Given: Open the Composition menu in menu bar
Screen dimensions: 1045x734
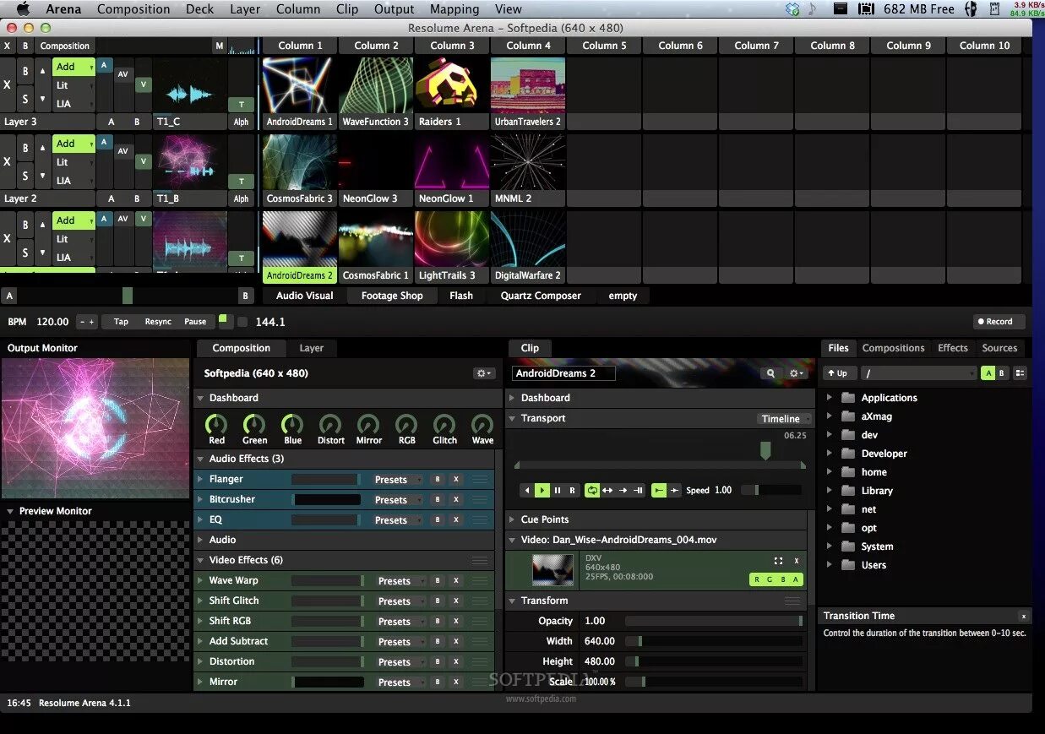Looking at the screenshot, I should pyautogui.click(x=133, y=9).
